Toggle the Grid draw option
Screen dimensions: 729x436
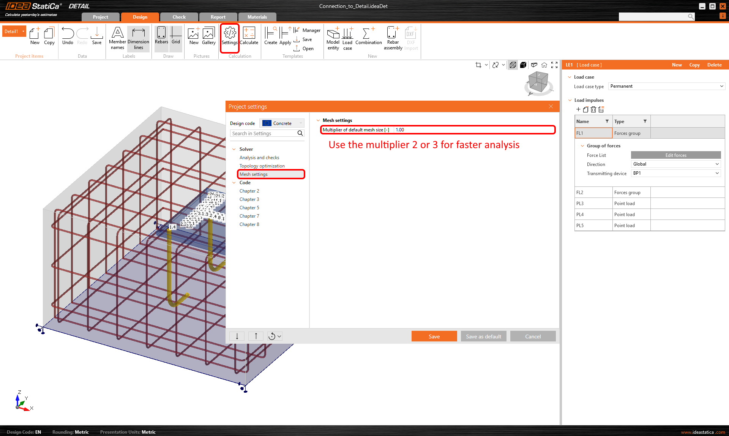click(176, 36)
